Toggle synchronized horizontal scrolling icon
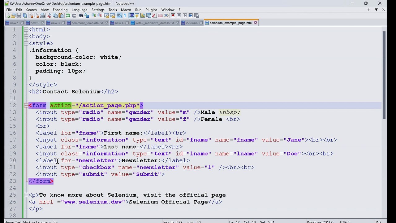The image size is (396, 223). pos(112,15)
